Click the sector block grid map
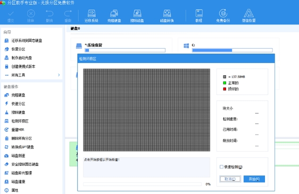The image size is (299, 194). tap(147, 110)
